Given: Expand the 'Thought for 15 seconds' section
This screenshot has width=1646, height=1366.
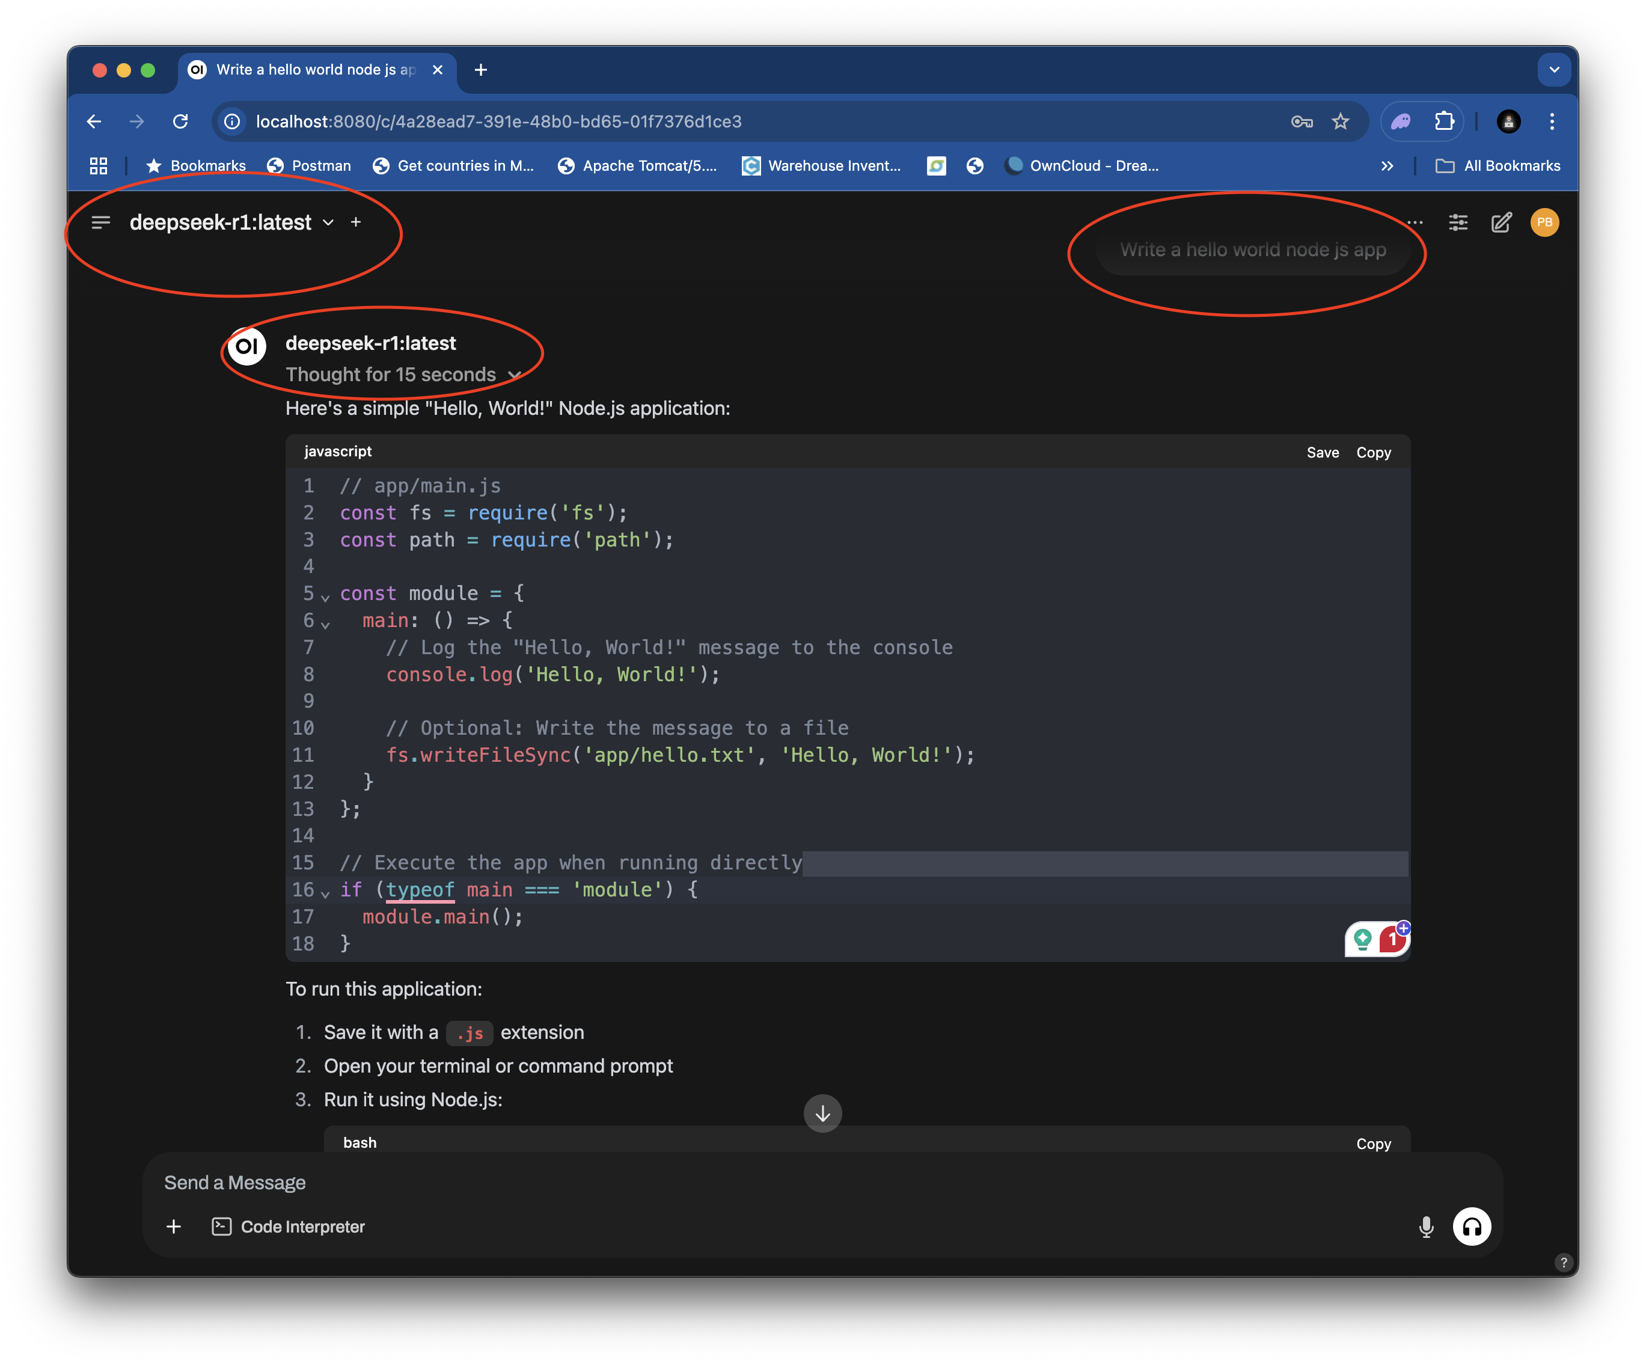Looking at the screenshot, I should point(403,375).
